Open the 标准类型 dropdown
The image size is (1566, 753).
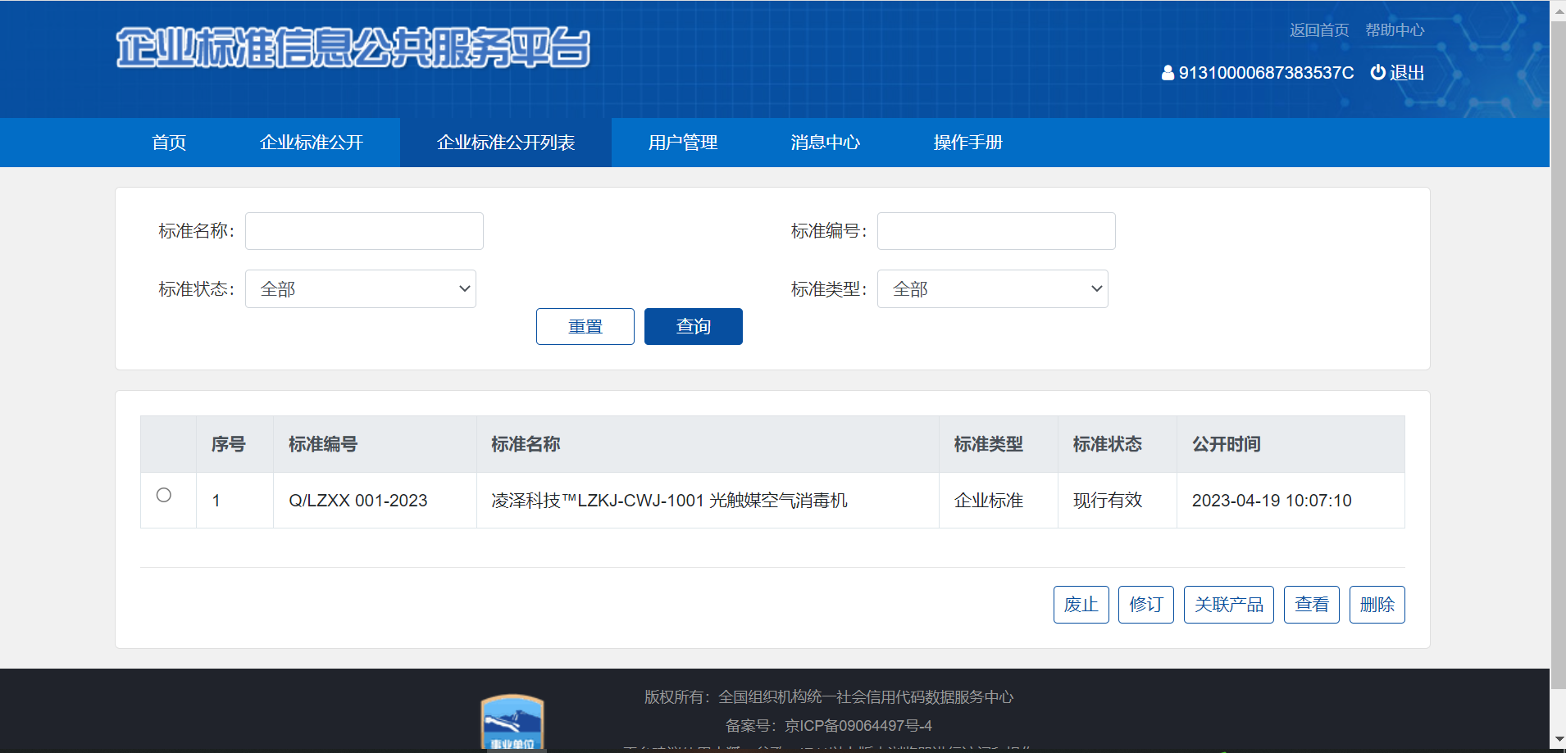pyautogui.click(x=992, y=288)
